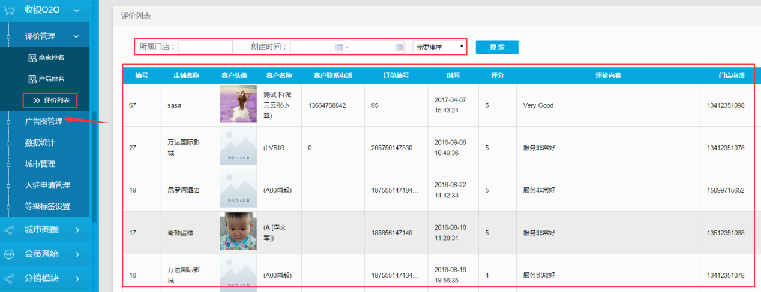
Task: Open 等级标签设置 menu item
Action: coord(47,206)
